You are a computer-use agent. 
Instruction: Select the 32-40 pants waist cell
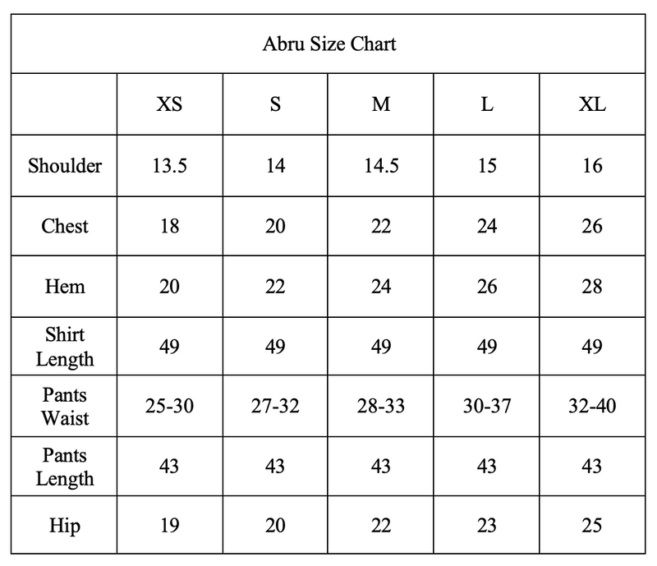(x=592, y=406)
